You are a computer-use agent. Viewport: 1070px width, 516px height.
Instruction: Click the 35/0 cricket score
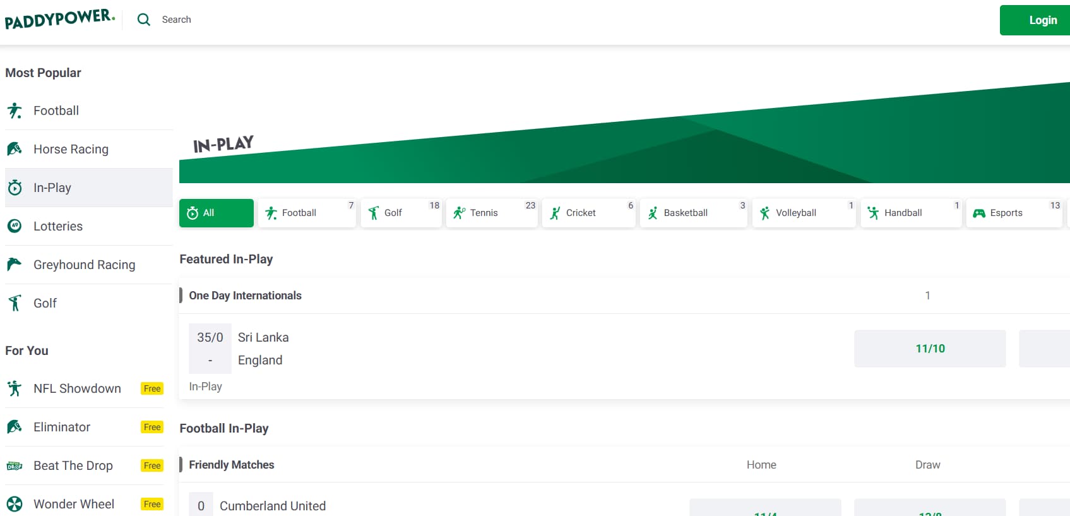click(210, 337)
